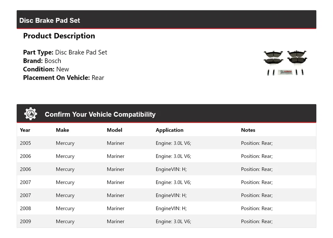Select the Make column header
Screen dimensions: 333x238
[62, 130]
